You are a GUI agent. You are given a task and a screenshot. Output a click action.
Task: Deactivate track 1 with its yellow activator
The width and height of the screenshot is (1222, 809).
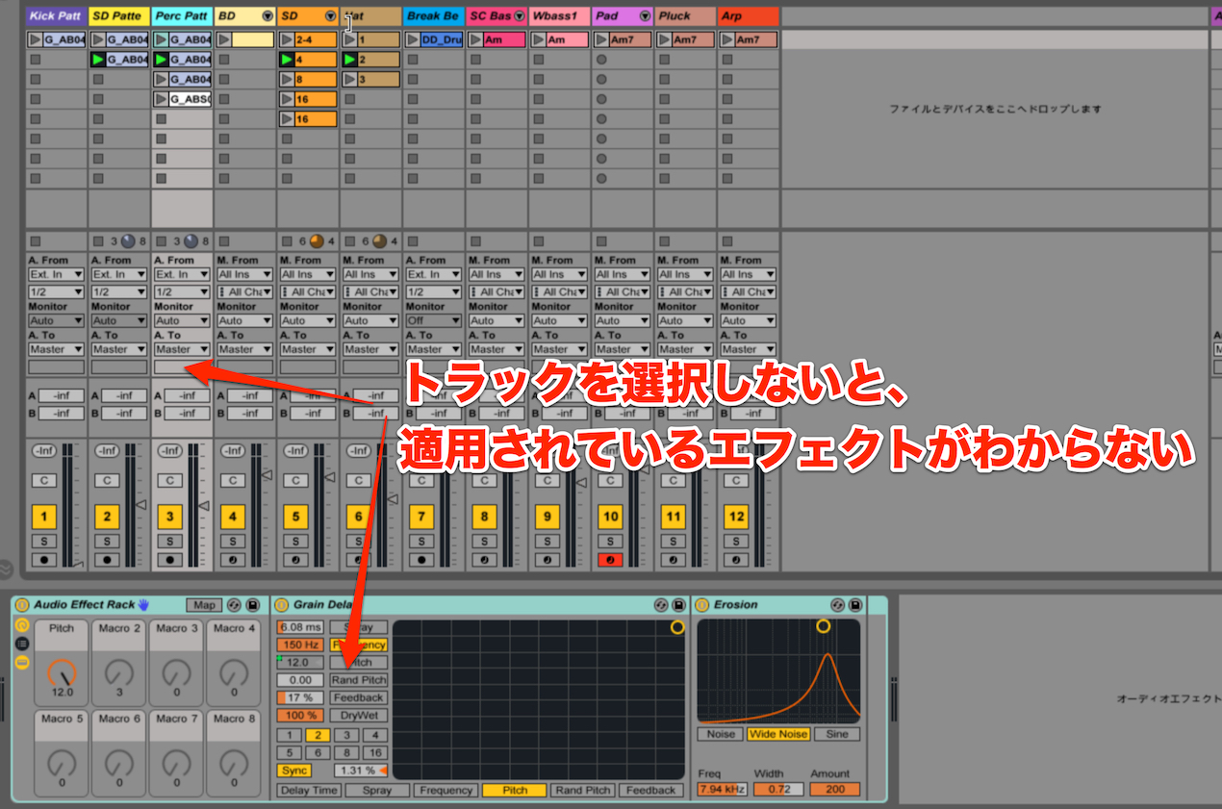click(x=44, y=517)
